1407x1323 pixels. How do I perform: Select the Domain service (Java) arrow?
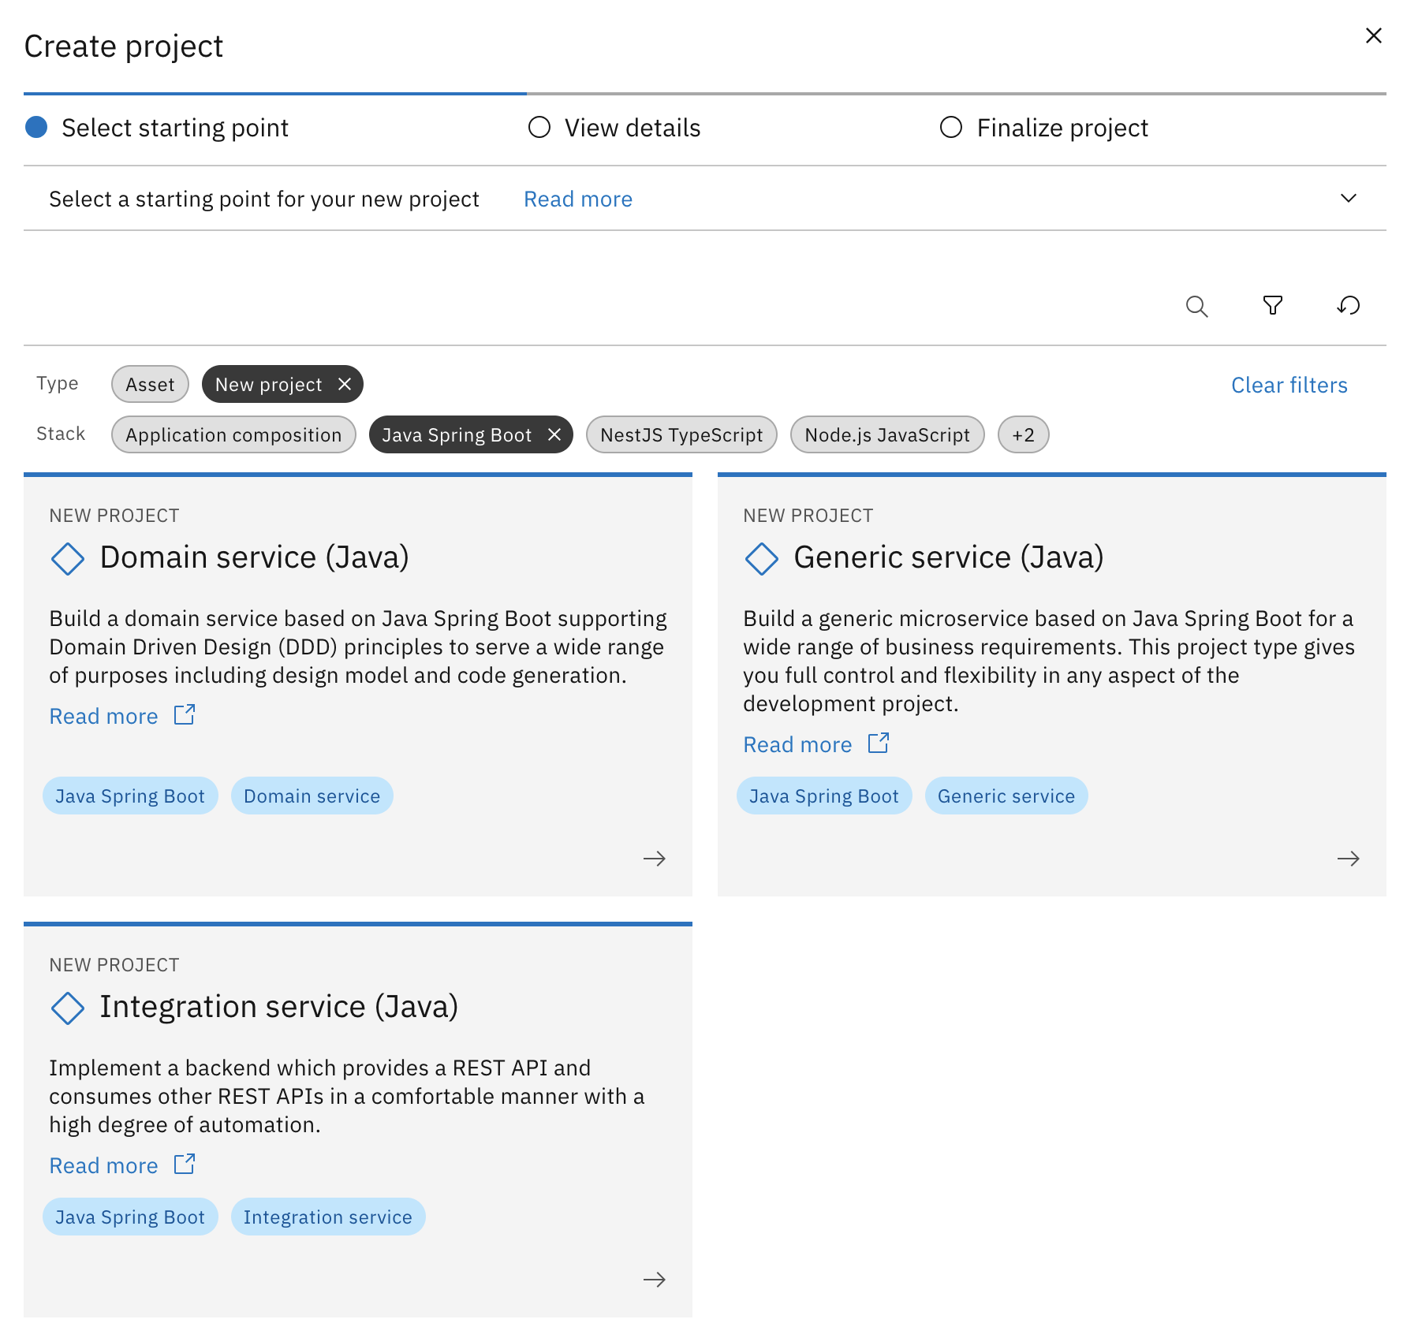pos(655,859)
